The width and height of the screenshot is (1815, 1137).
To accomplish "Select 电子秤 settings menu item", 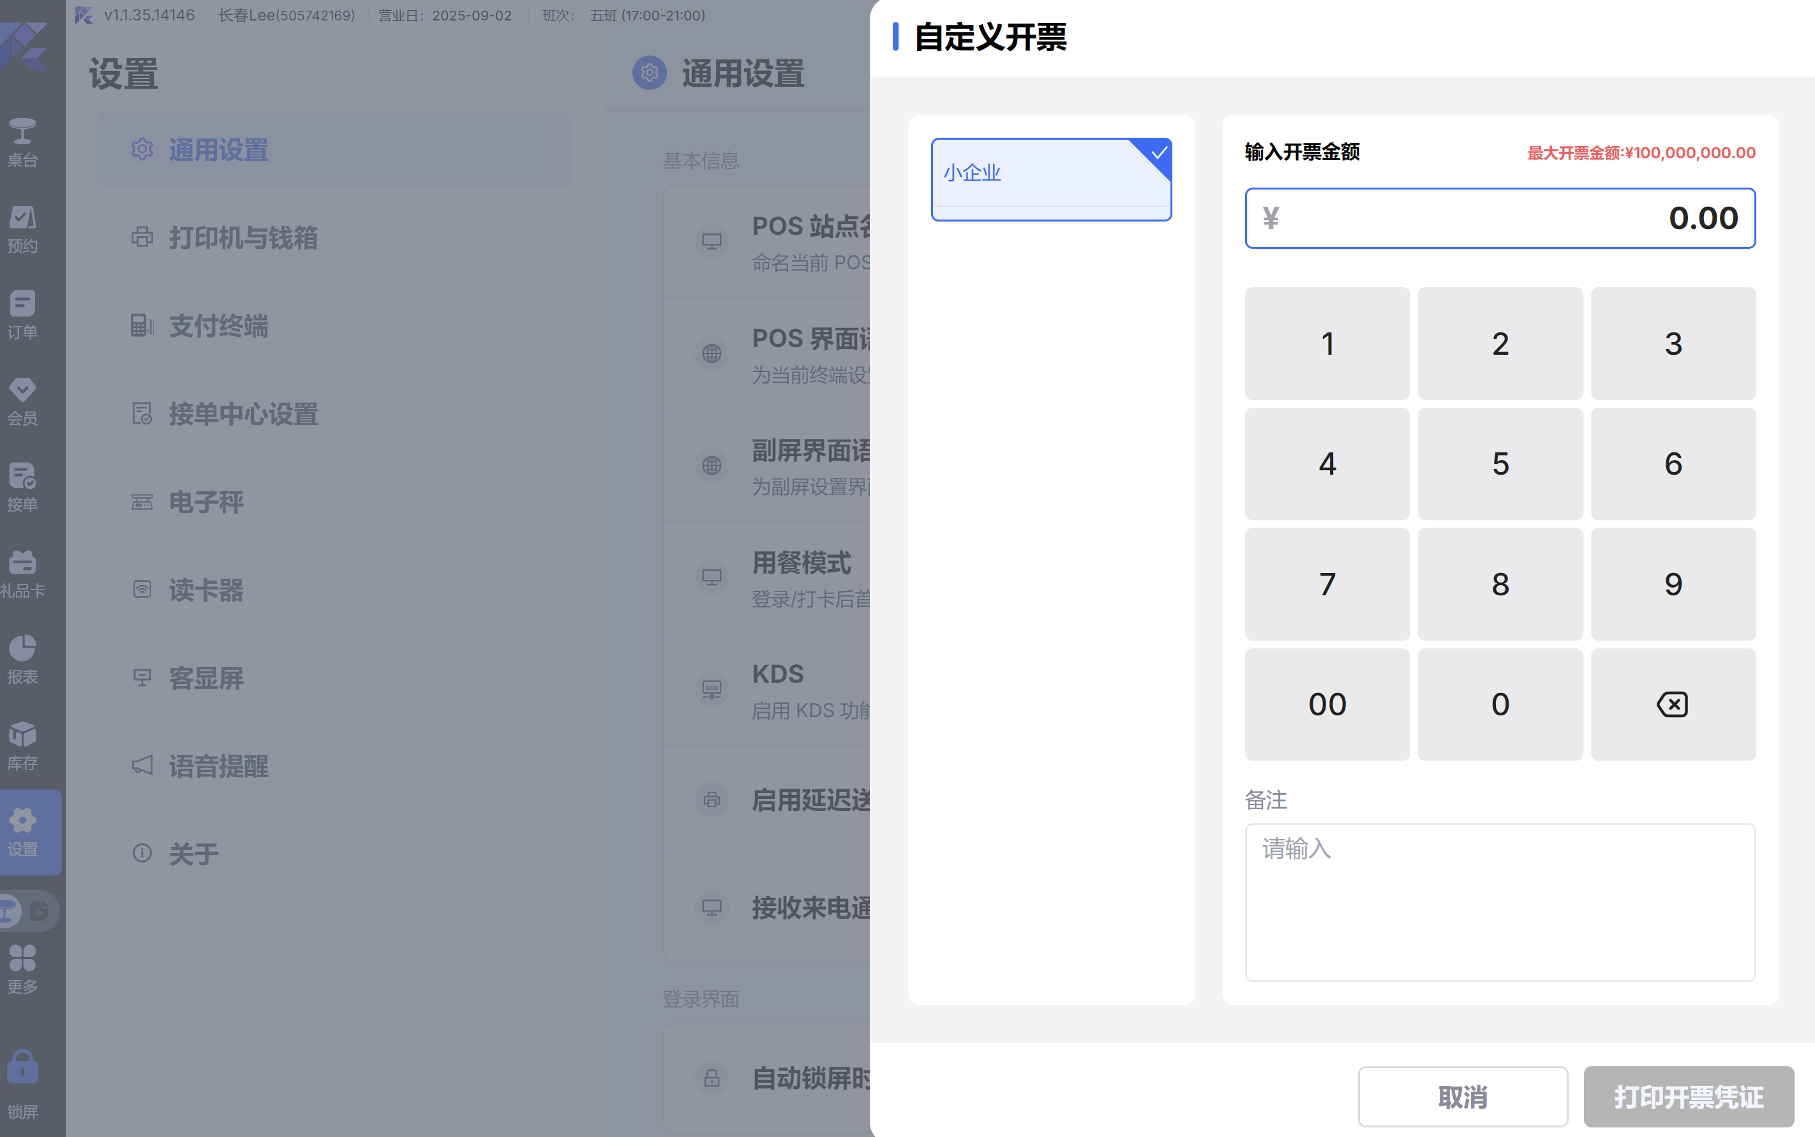I will pyautogui.click(x=205, y=502).
